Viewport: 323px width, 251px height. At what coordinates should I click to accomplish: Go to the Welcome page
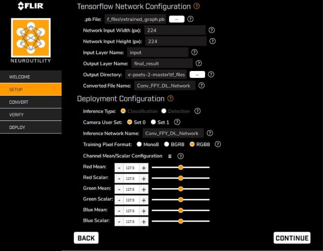(31, 77)
